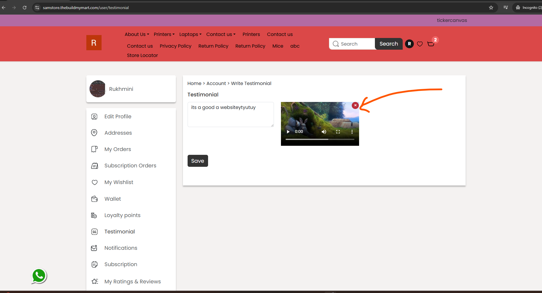Viewport: 542px width, 293px height.
Task: Open Privacy Policy page
Action: pyautogui.click(x=176, y=46)
